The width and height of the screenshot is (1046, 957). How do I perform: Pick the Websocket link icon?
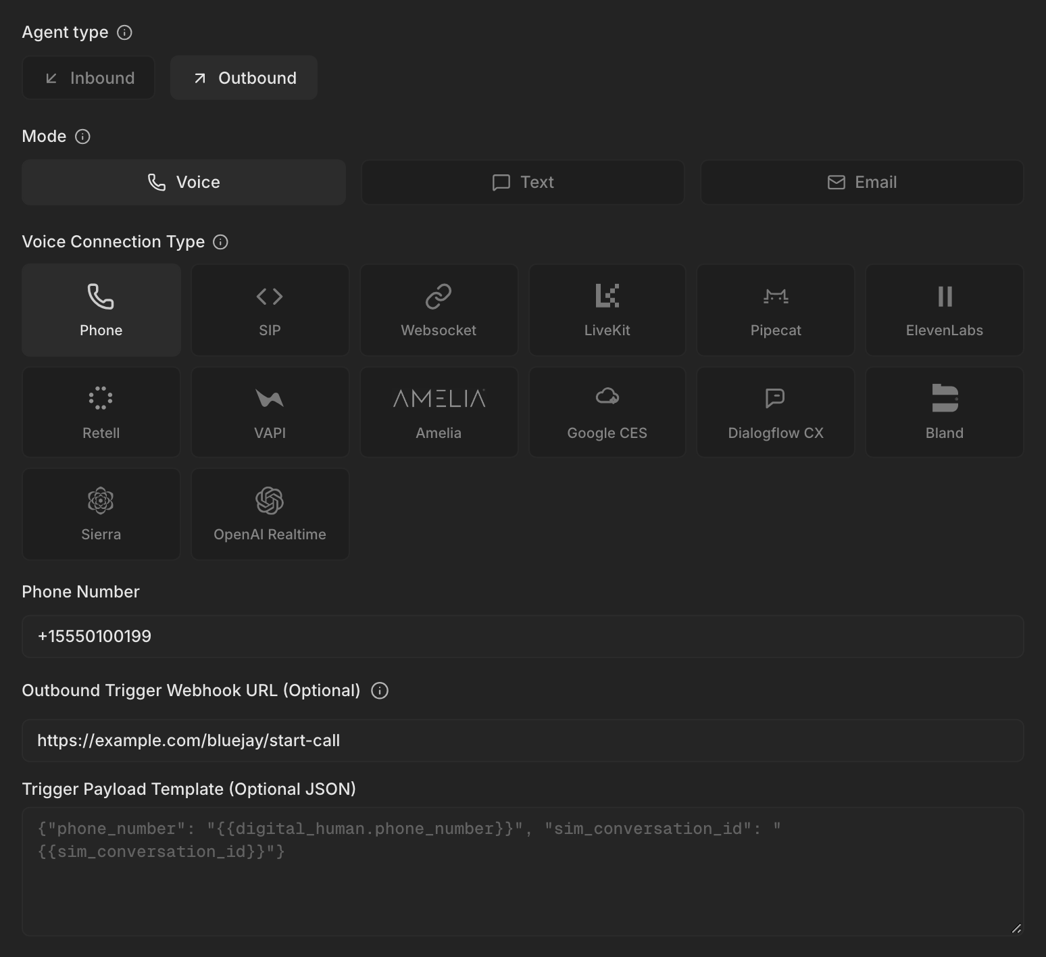(x=439, y=296)
